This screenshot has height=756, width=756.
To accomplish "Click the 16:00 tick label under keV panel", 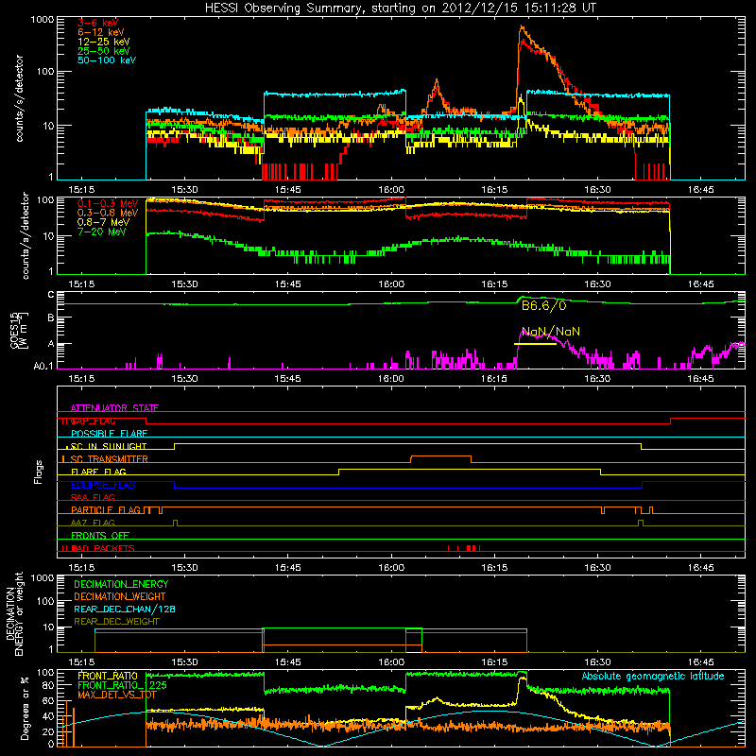I will (391, 190).
